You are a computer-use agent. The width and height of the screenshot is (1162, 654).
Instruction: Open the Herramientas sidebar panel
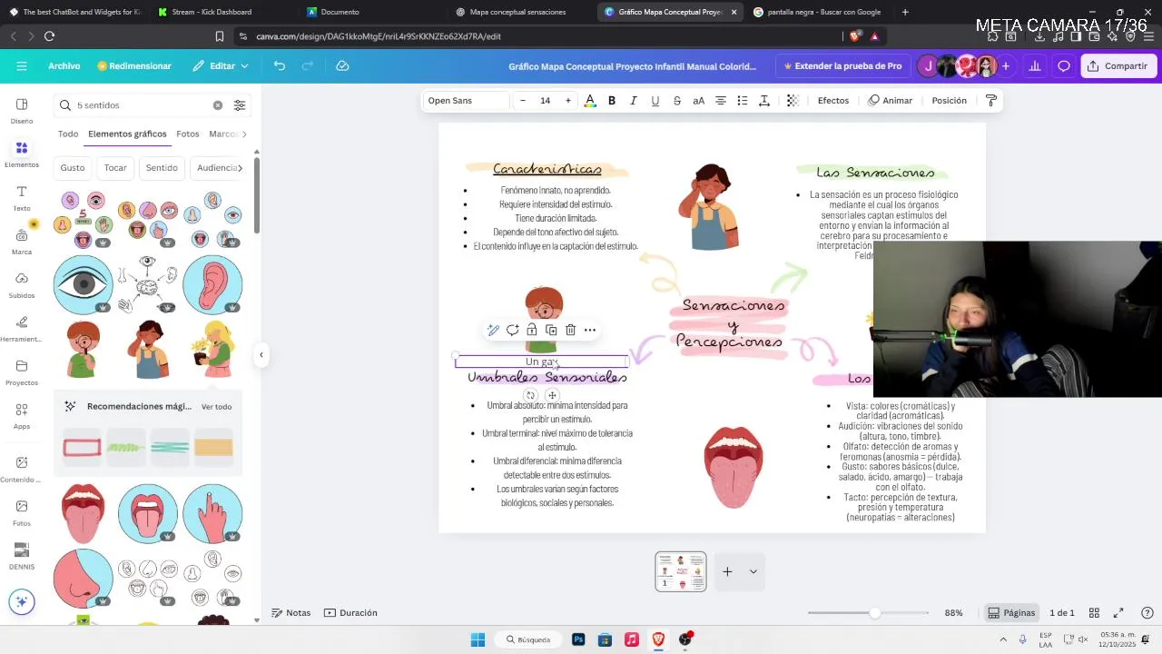[x=22, y=329]
